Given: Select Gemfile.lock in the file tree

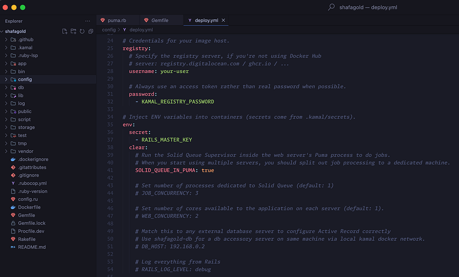Looking at the screenshot, I should pyautogui.click(x=31, y=223).
